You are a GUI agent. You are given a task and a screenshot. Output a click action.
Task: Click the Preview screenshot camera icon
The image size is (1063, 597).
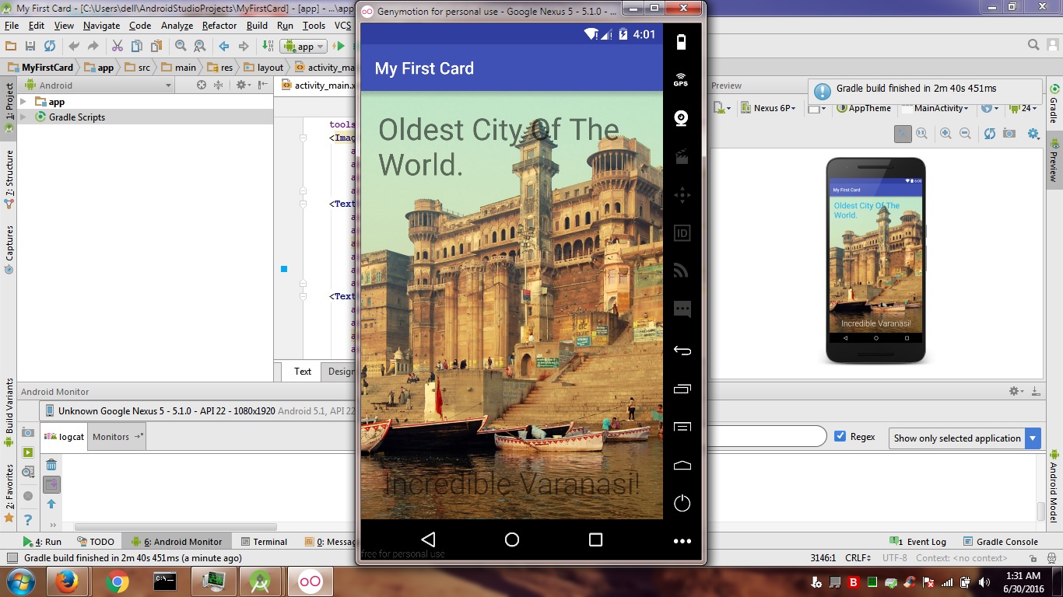[1009, 134]
